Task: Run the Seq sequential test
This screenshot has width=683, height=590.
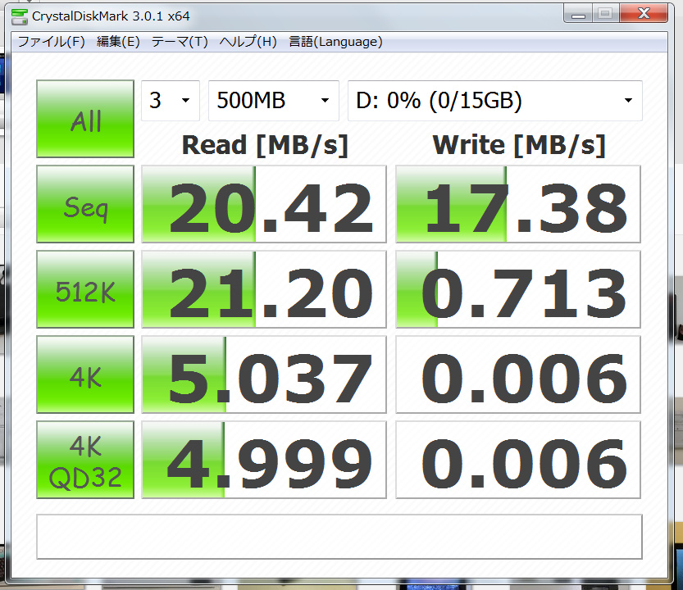Action: 85,205
